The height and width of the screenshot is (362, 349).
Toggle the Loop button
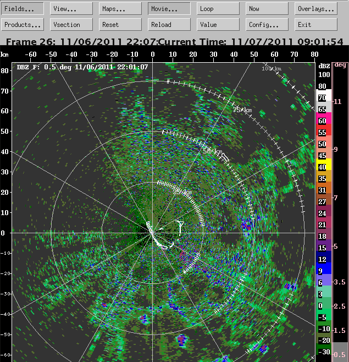coord(218,9)
